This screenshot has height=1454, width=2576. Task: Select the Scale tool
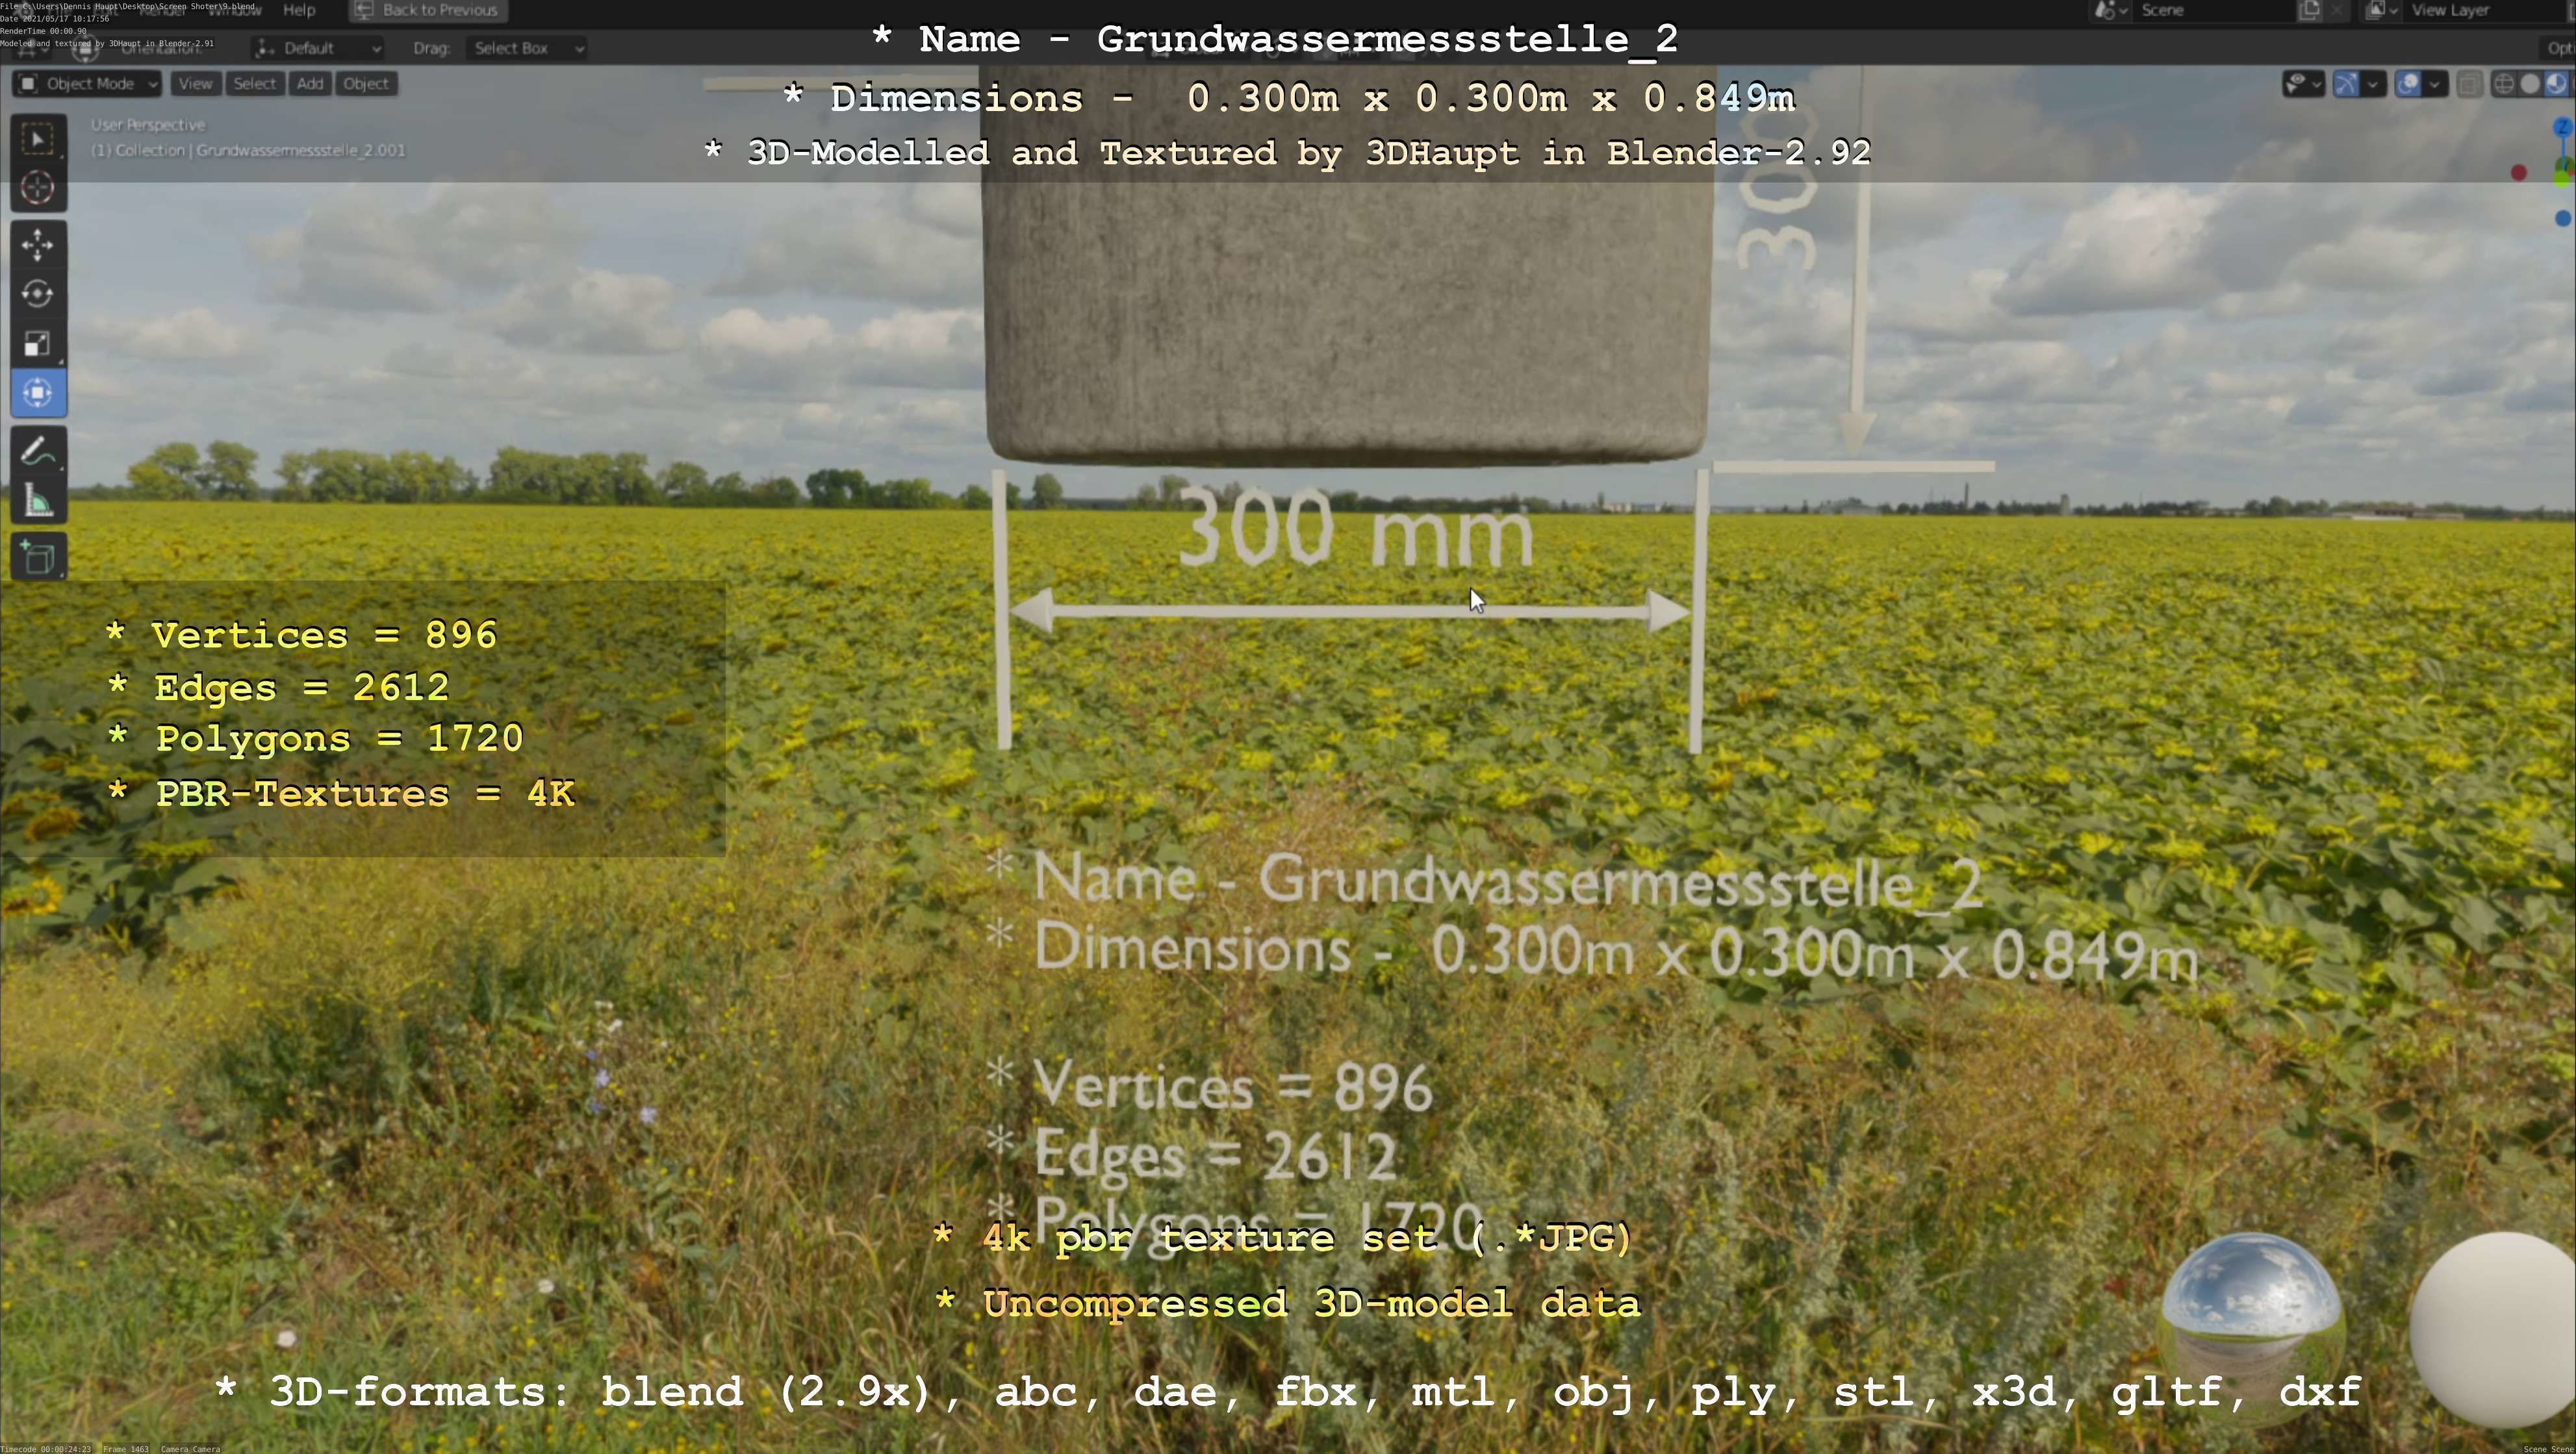coord(38,344)
